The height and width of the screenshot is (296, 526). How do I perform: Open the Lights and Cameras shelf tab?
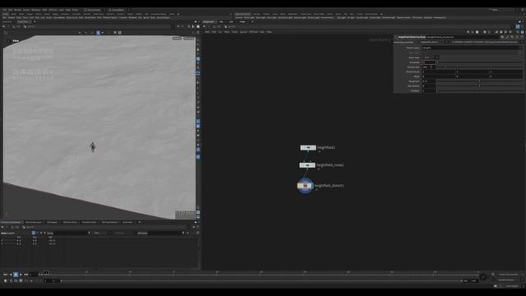[242, 14]
